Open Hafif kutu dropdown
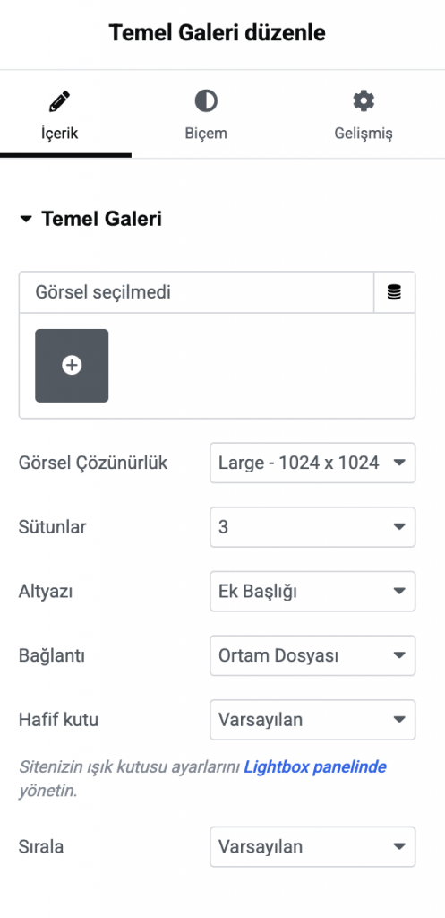The width and height of the screenshot is (445, 918). point(312,720)
